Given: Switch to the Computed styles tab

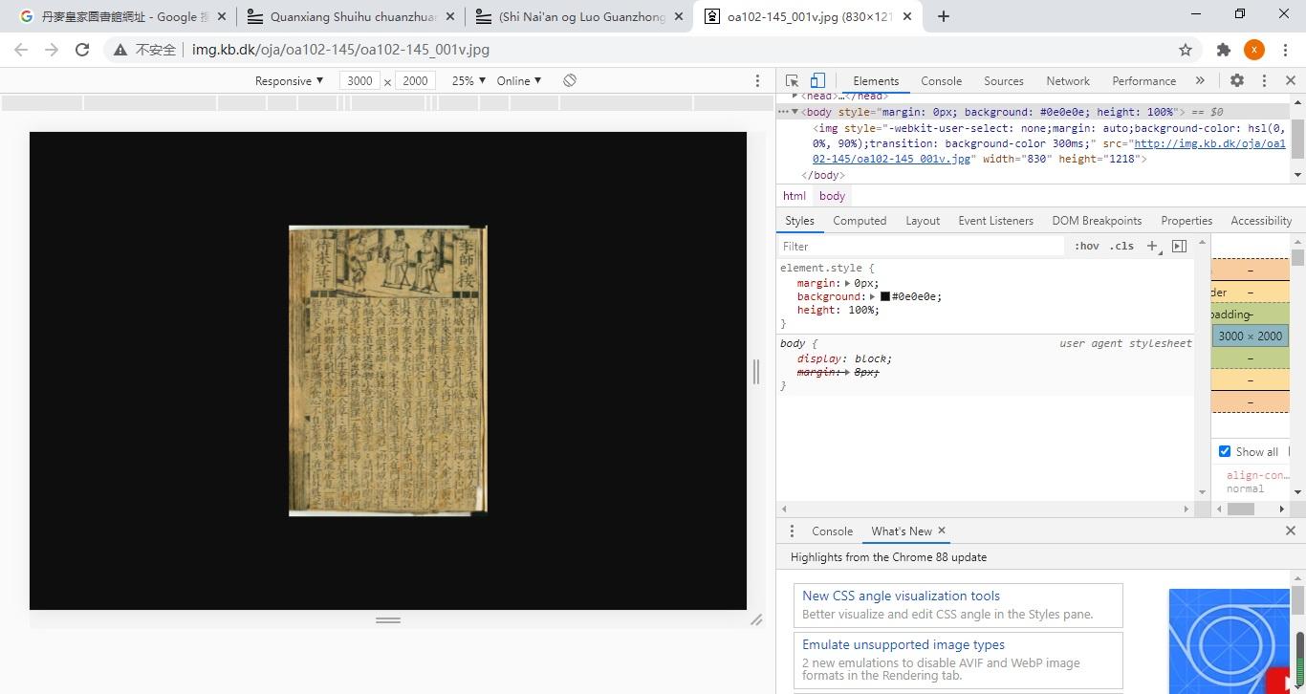Looking at the screenshot, I should tap(859, 221).
